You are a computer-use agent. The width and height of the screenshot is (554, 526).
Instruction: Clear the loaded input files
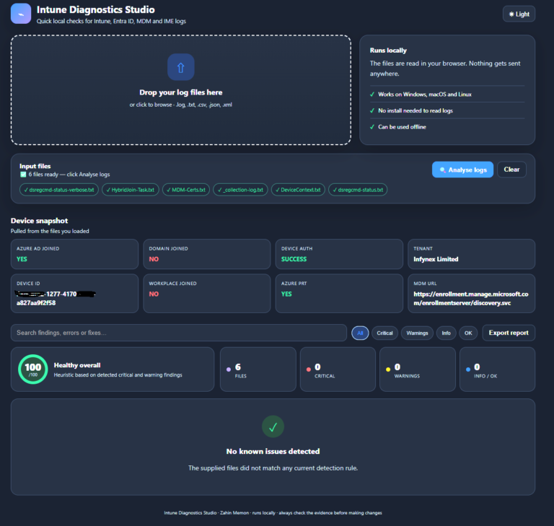(x=511, y=170)
